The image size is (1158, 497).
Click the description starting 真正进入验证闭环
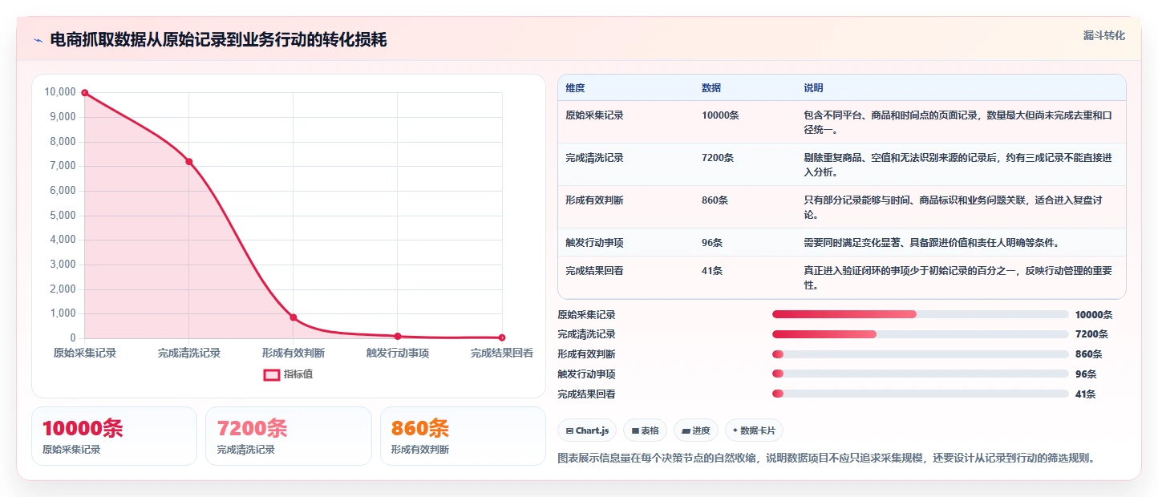(x=958, y=278)
